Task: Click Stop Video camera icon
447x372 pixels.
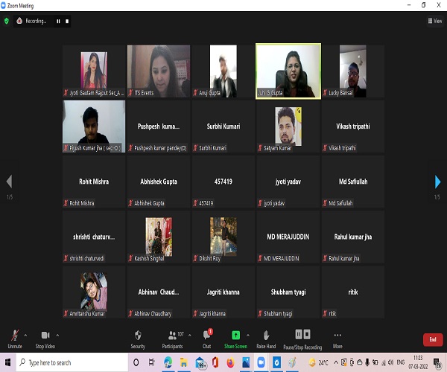Action: (x=45, y=336)
